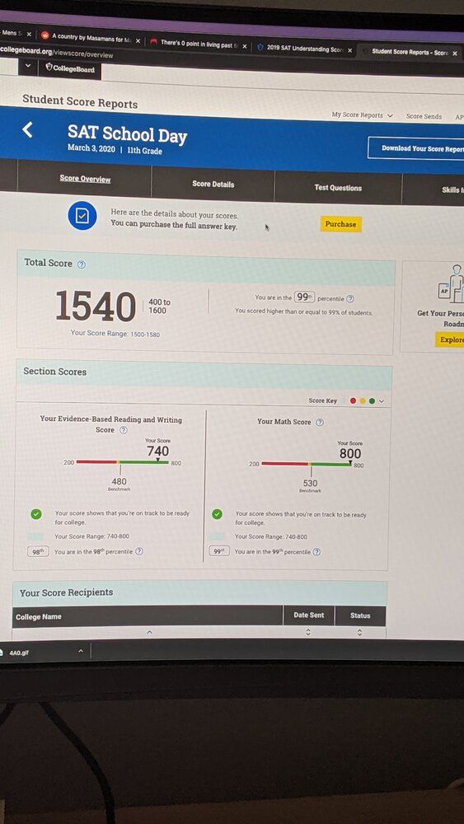The width and height of the screenshot is (464, 824).
Task: Close the Student Score Reports browser tab
Action: (455, 53)
